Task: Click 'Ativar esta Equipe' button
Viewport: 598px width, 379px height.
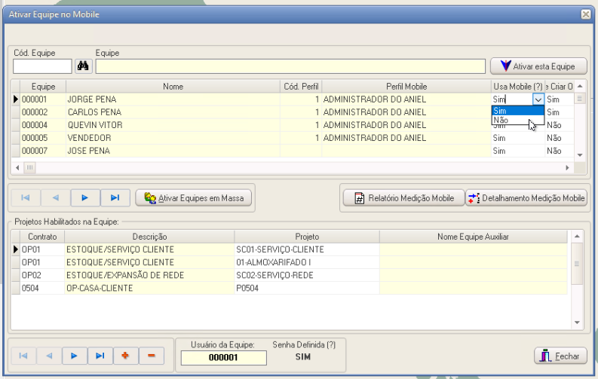Action: click(538, 66)
